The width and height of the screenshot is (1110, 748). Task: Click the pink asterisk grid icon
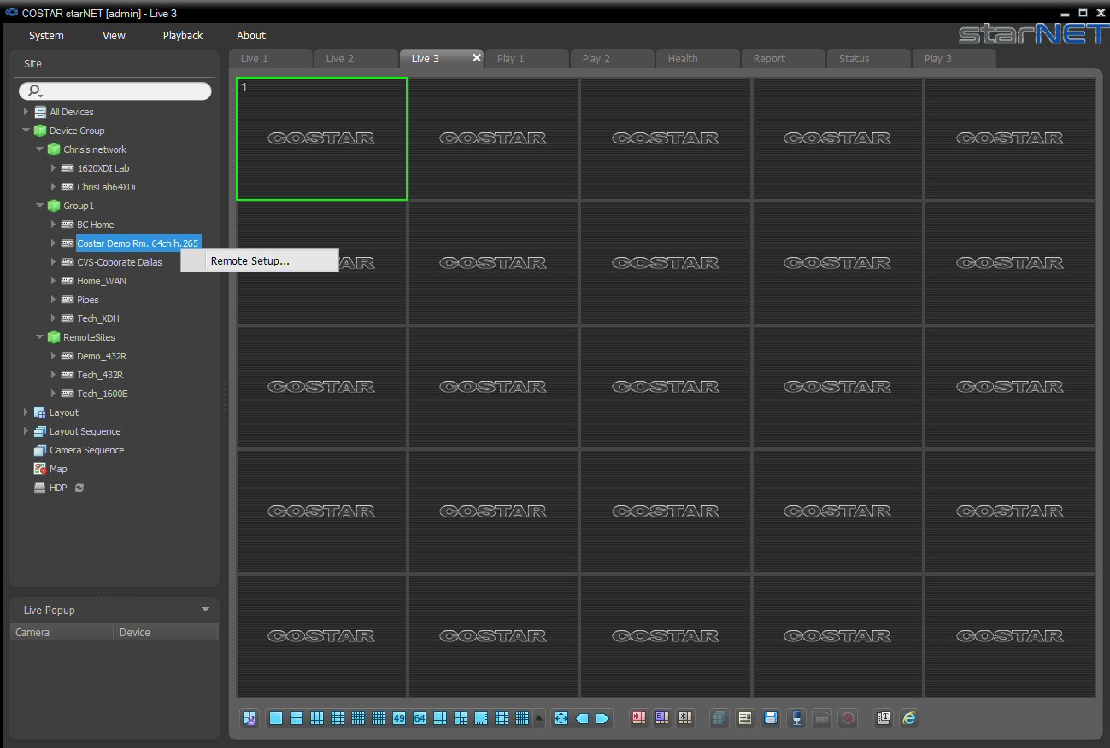[x=639, y=718]
